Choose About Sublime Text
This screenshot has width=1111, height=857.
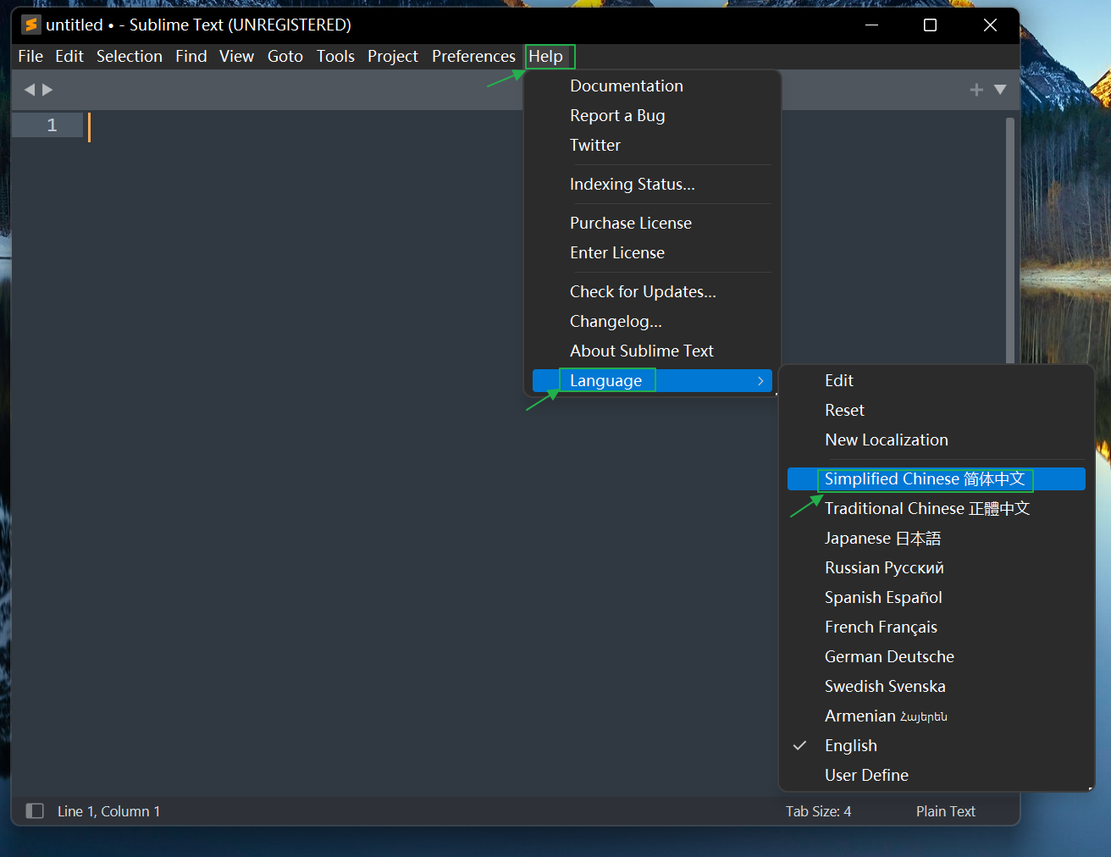point(652,351)
